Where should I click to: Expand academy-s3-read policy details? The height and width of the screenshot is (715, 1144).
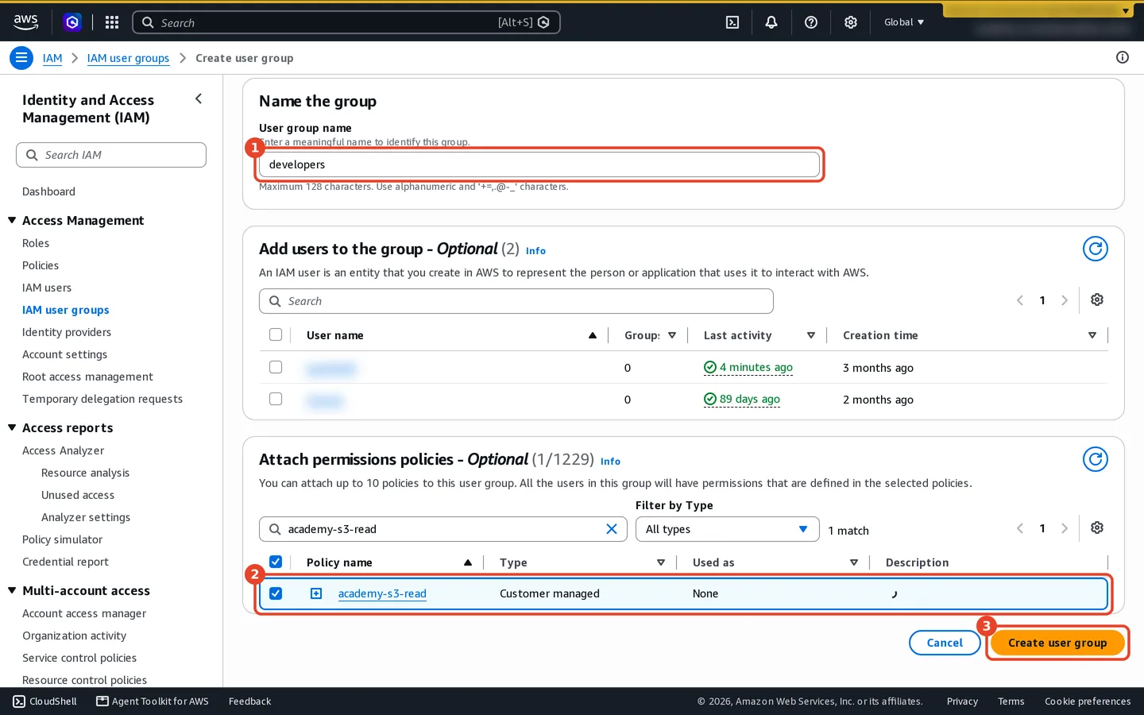tap(316, 593)
